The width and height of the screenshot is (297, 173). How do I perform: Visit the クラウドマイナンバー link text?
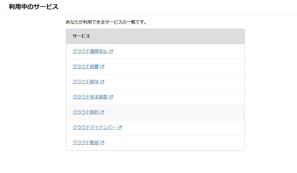[94, 127]
